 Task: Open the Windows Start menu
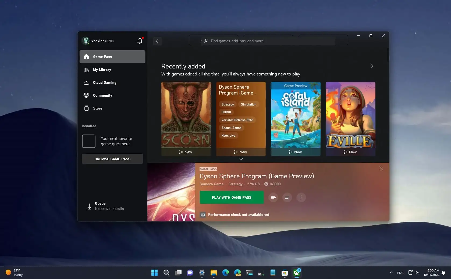pyautogui.click(x=155, y=273)
